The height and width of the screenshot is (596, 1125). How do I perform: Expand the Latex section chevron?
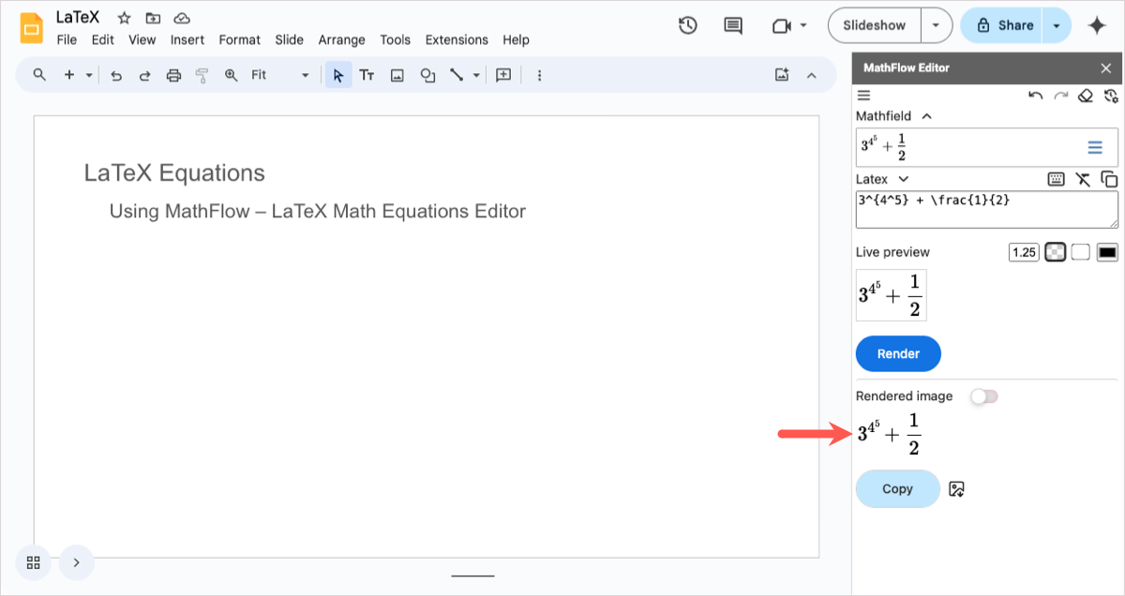coord(904,179)
